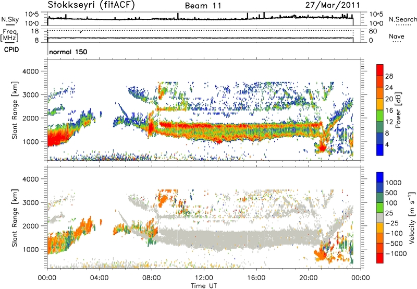The image size is (417, 289).
Task: Click the "Beam 11" label
Action: pyautogui.click(x=203, y=6)
